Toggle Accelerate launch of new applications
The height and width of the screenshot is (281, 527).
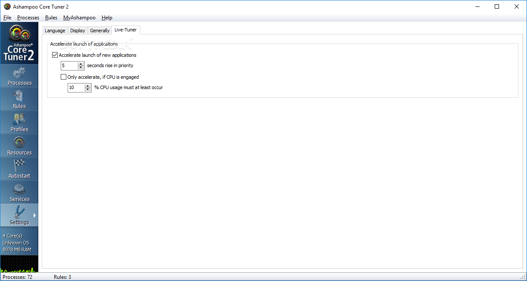point(55,55)
